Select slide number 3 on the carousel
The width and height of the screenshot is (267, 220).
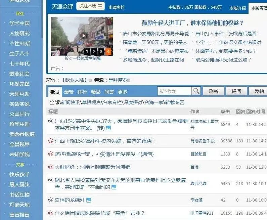[101, 51]
